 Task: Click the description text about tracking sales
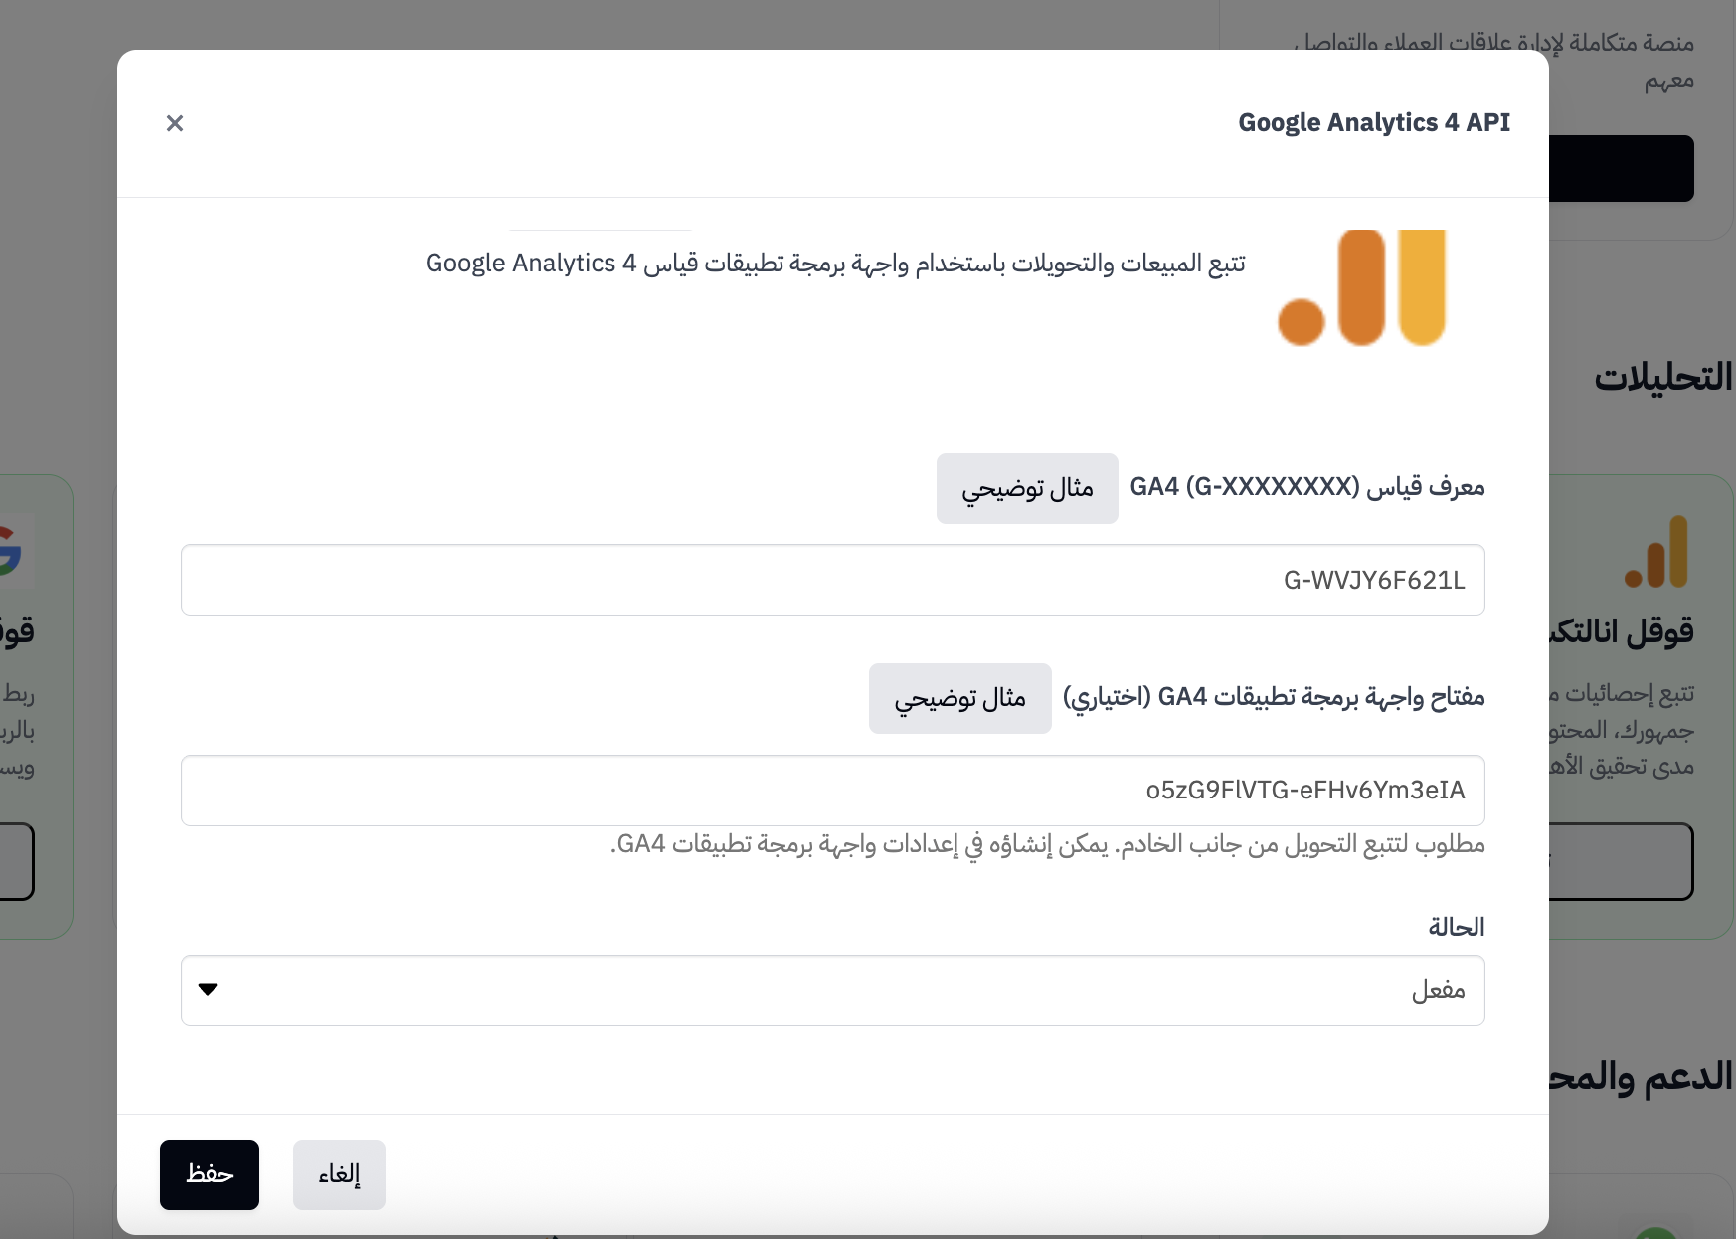[835, 264]
